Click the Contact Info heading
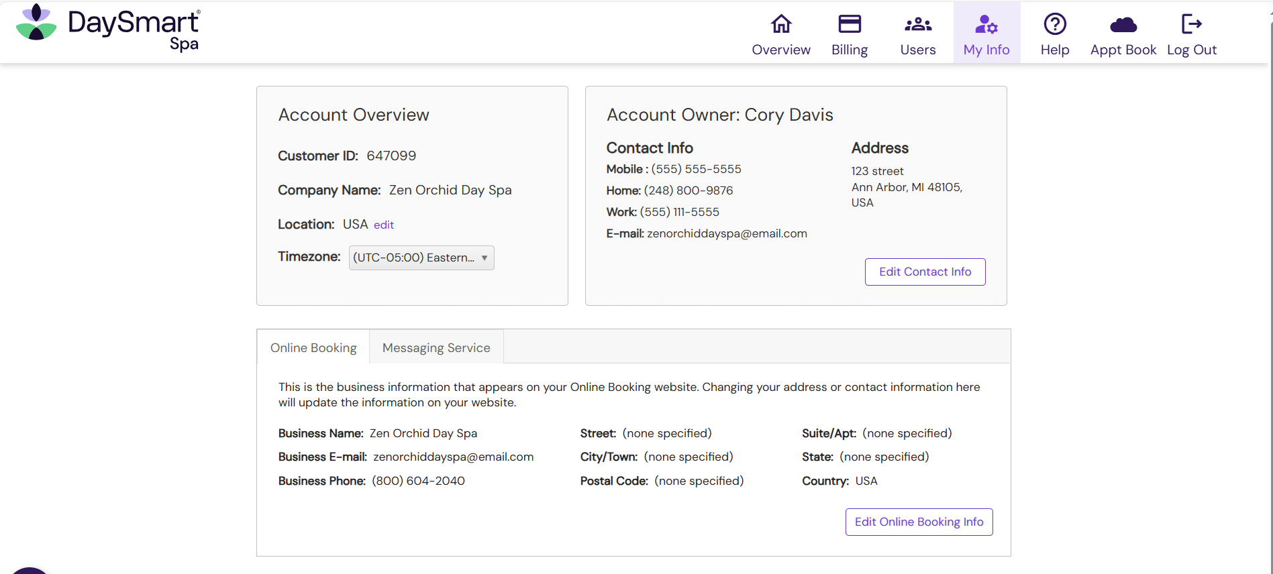1273x574 pixels. [x=650, y=148]
